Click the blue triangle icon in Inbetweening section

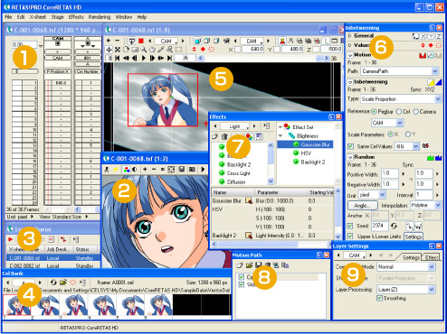pyautogui.click(x=439, y=82)
